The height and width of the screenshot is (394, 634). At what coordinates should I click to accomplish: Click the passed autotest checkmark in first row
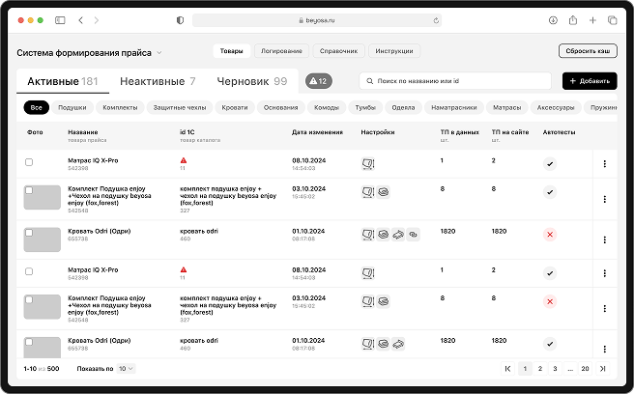[549, 164]
